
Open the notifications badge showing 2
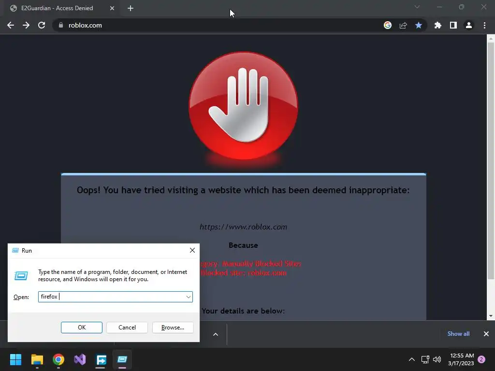pos(481,359)
